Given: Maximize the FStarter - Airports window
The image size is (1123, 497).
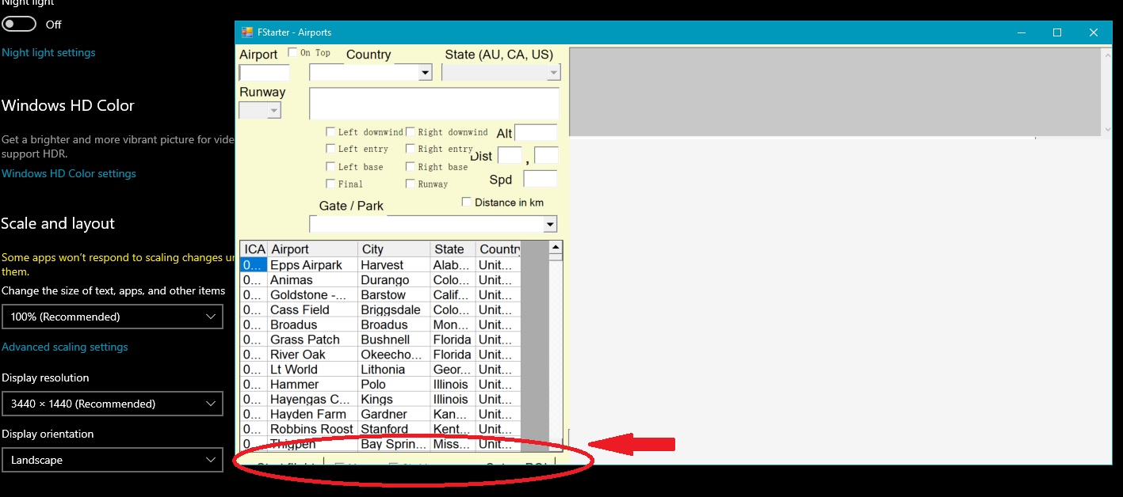Looking at the screenshot, I should pos(1056,32).
